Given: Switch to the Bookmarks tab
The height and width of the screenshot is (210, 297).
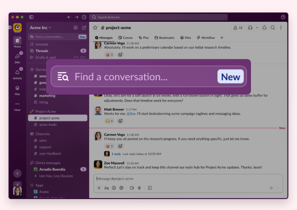Looking at the screenshot, I should click(x=164, y=38).
